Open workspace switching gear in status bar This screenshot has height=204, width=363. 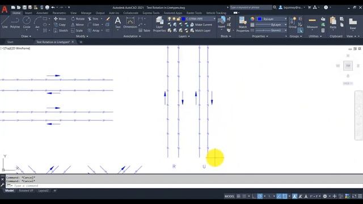tap(325, 197)
